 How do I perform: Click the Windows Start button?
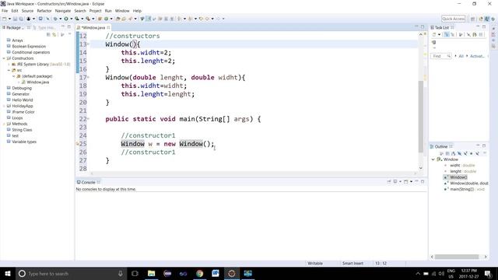pos(8,273)
